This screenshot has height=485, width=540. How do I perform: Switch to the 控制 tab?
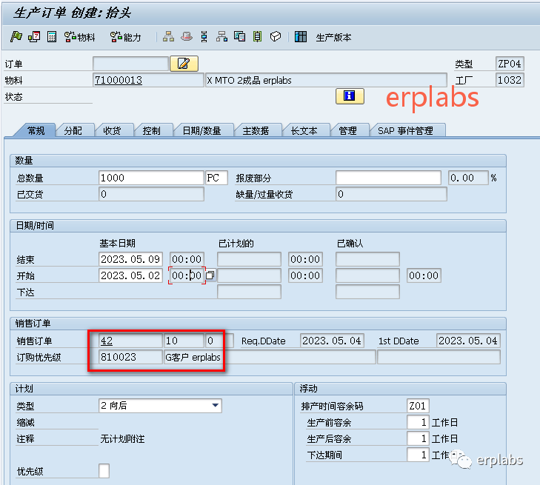tap(152, 131)
